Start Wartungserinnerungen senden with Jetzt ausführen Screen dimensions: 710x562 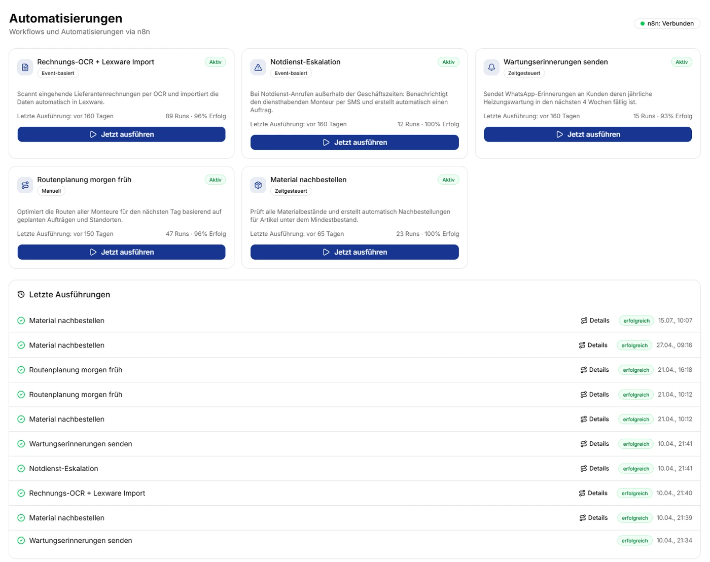pyautogui.click(x=588, y=134)
